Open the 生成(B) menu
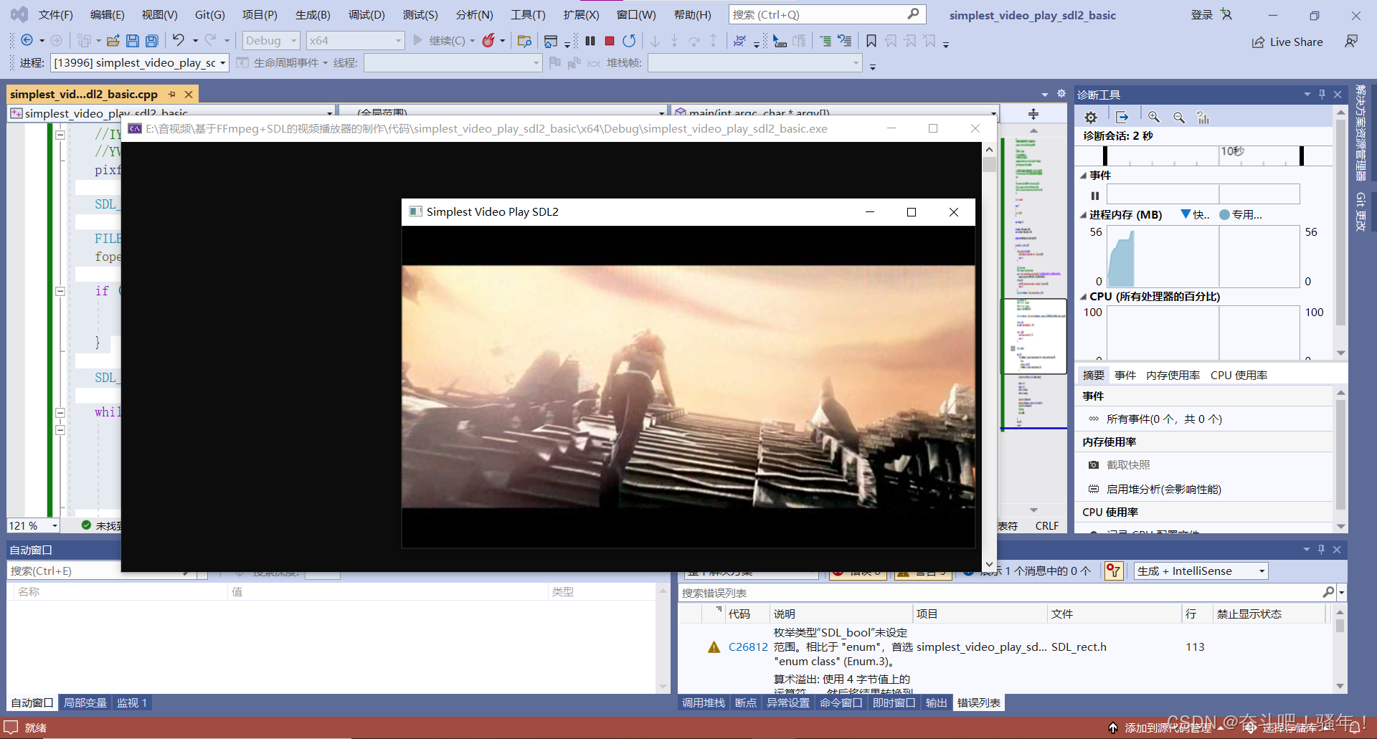 click(x=313, y=14)
